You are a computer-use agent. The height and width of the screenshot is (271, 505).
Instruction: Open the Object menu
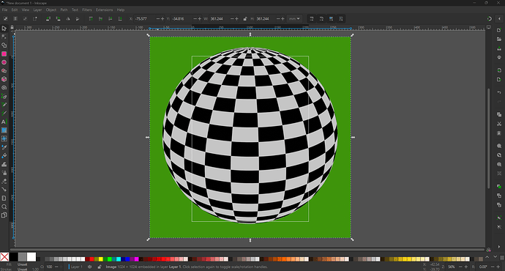click(51, 10)
